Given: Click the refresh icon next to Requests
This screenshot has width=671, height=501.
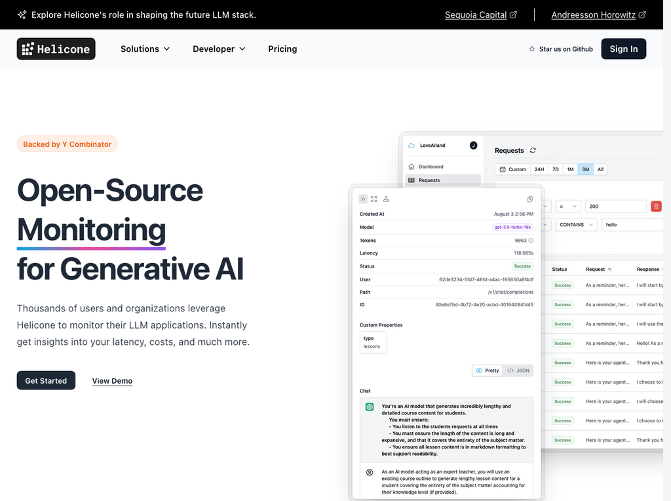Looking at the screenshot, I should (x=533, y=150).
